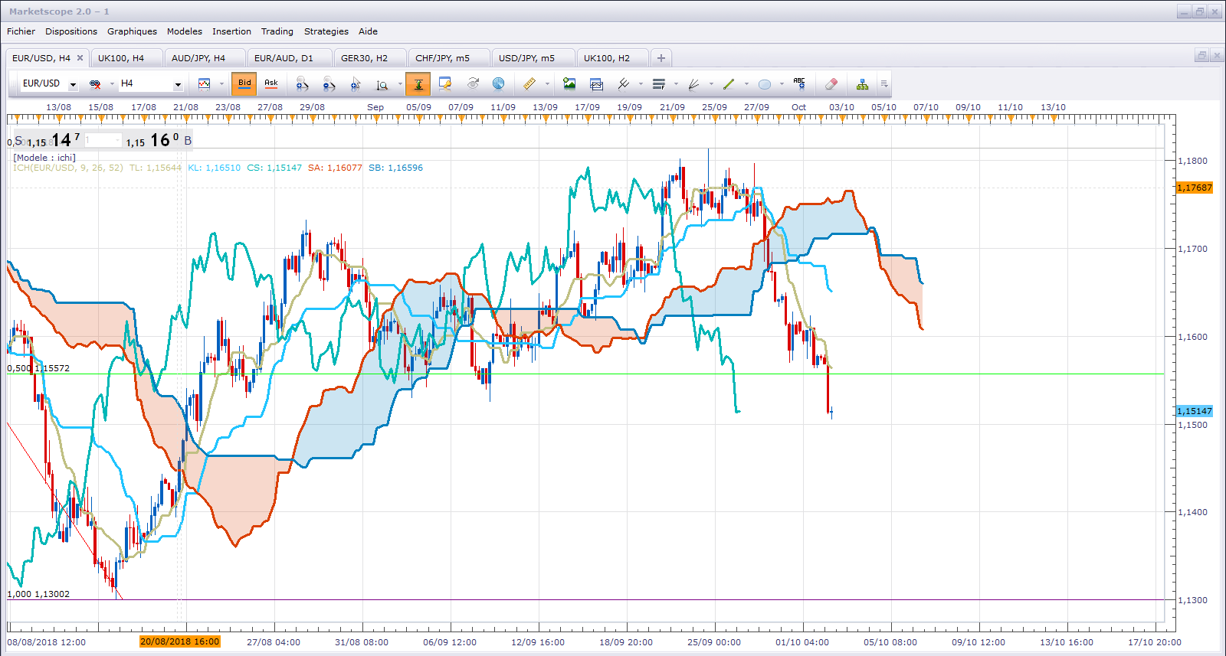Click the trade amount field between prices
The width and height of the screenshot is (1226, 656).
[103, 140]
